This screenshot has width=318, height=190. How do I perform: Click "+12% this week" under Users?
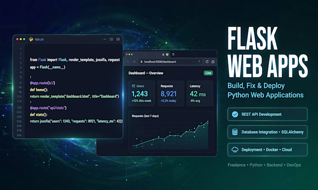(x=141, y=101)
